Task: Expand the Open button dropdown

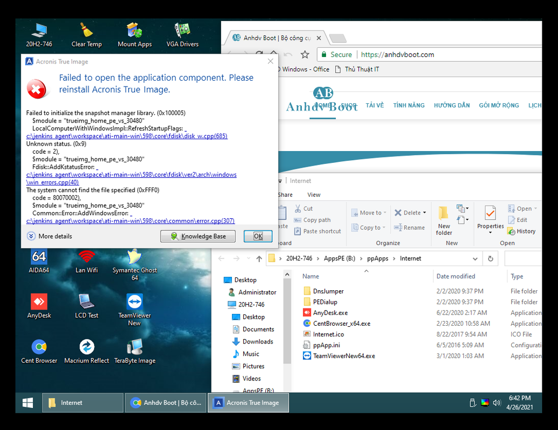Action: (x=535, y=208)
